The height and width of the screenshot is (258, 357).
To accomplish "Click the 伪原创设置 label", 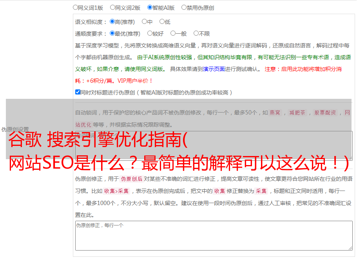I will tap(15, 129).
